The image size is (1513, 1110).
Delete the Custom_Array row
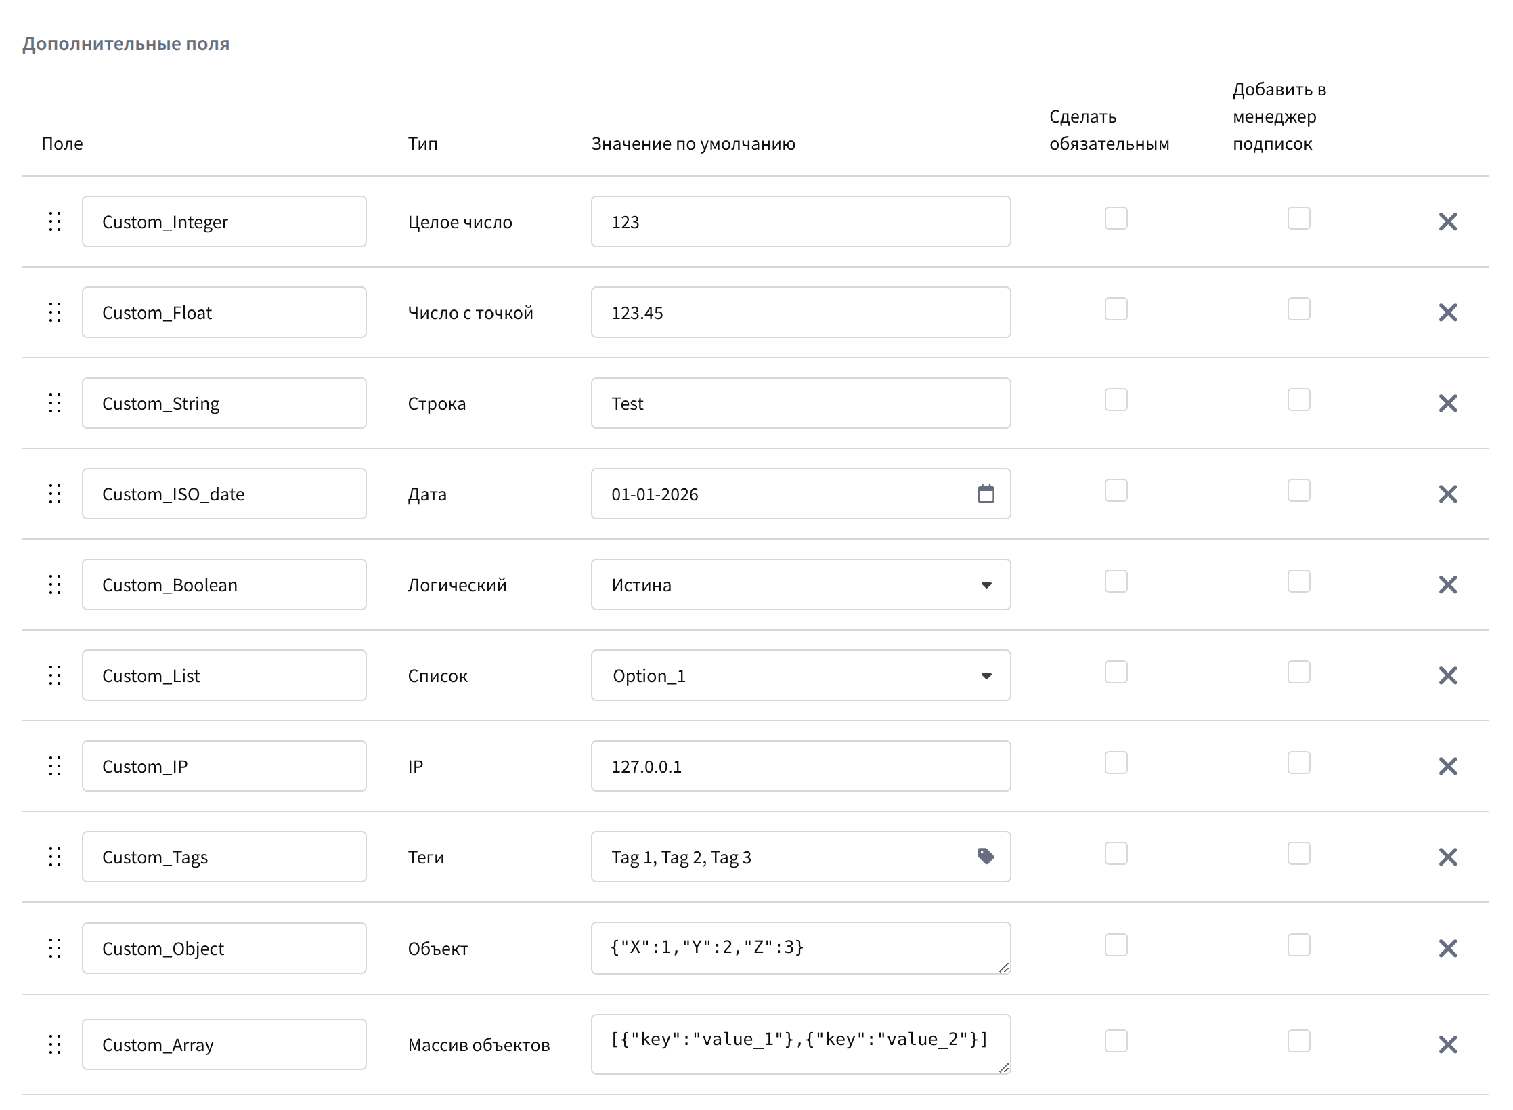[x=1447, y=1044]
